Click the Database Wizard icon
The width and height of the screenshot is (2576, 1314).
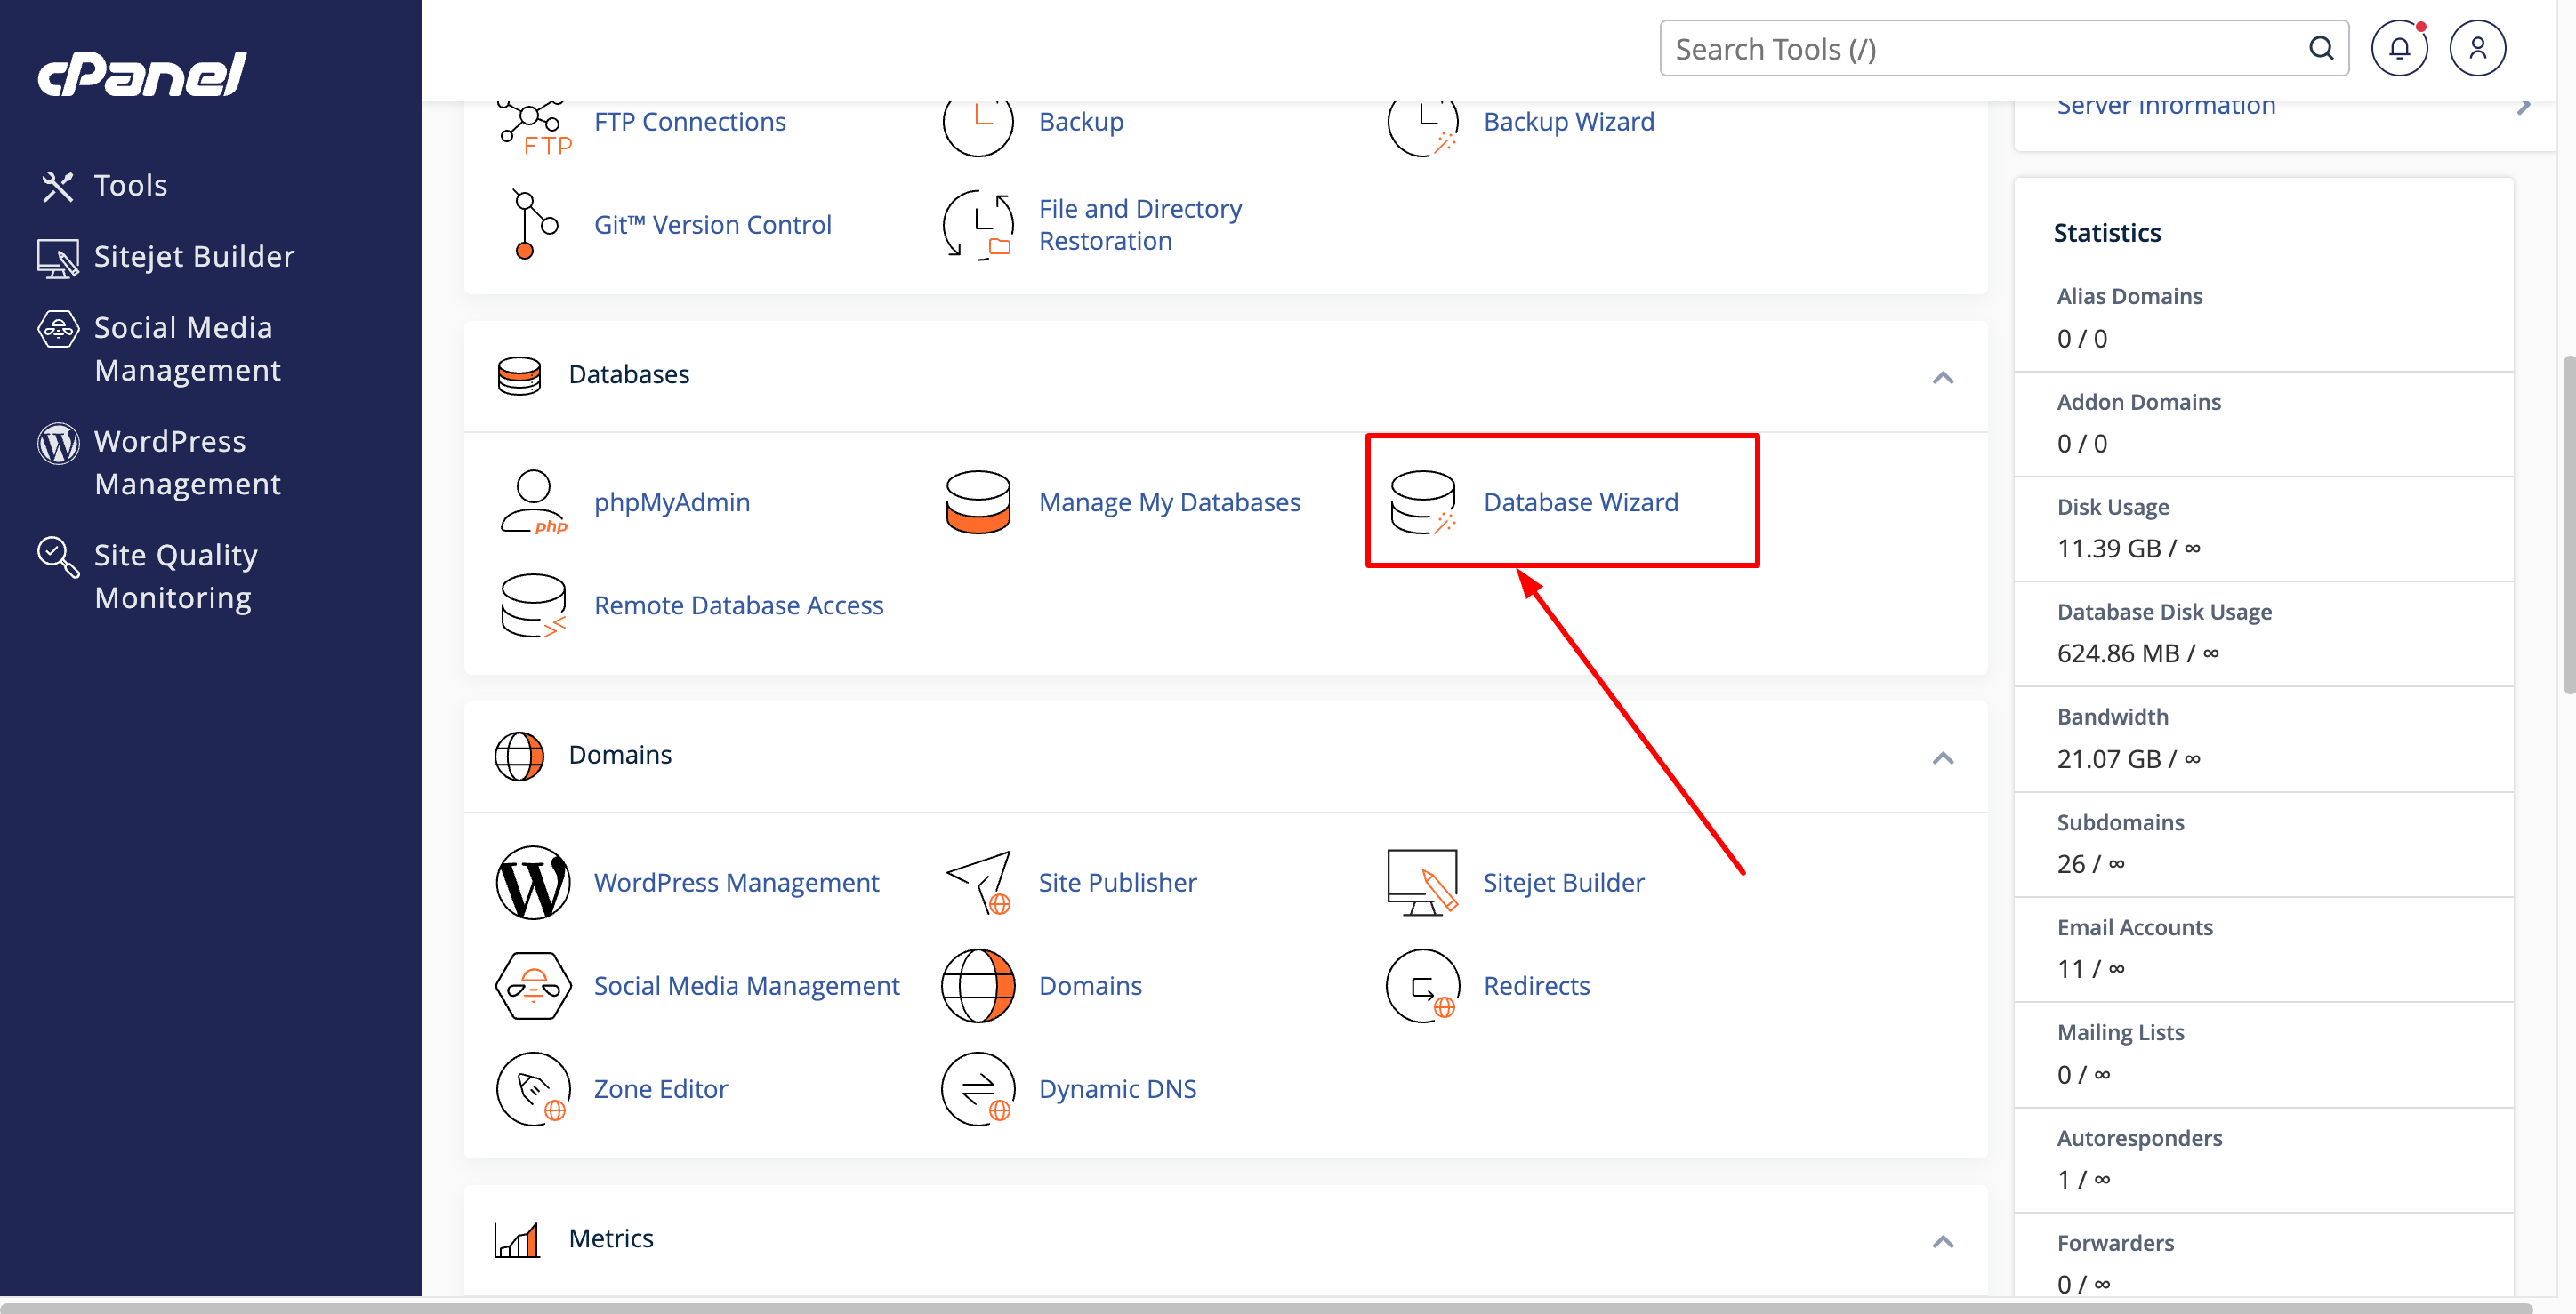[x=1422, y=501]
